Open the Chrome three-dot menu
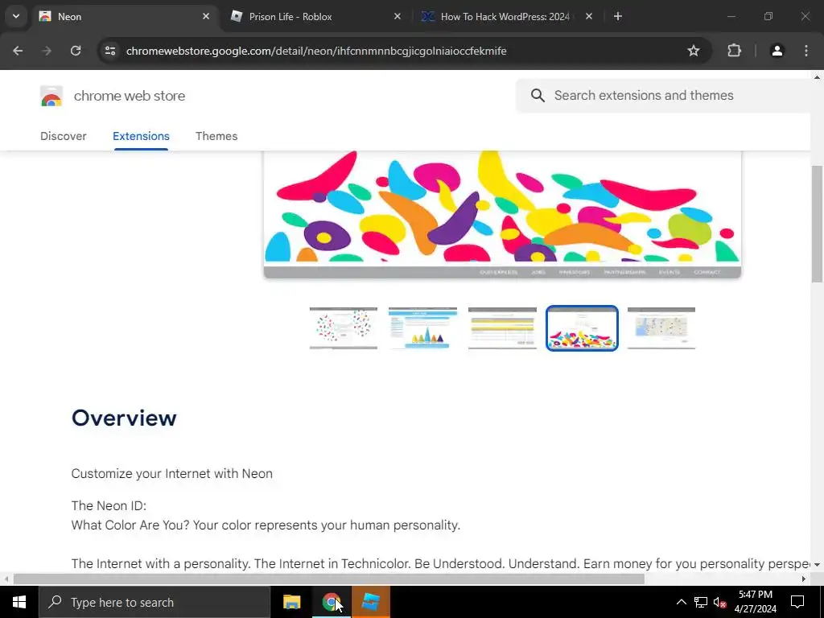This screenshot has width=824, height=618. click(806, 51)
